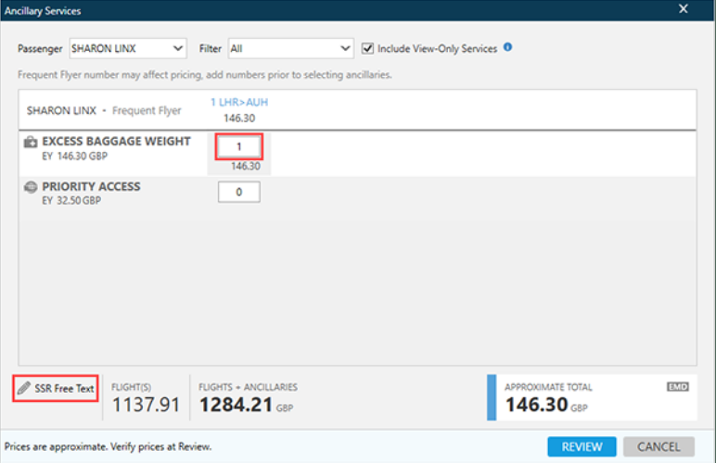Select the PRIORITY ACCESS service label
The width and height of the screenshot is (716, 463).
pyautogui.click(x=91, y=186)
